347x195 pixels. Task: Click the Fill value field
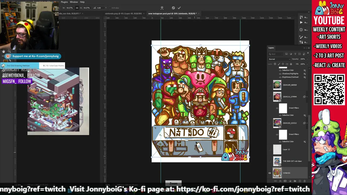(303, 64)
